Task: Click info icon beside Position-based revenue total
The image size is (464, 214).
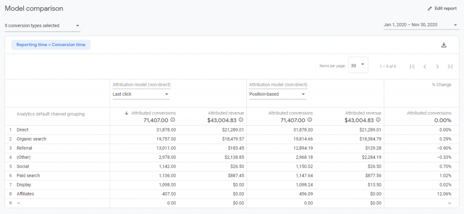Action: coord(378,120)
